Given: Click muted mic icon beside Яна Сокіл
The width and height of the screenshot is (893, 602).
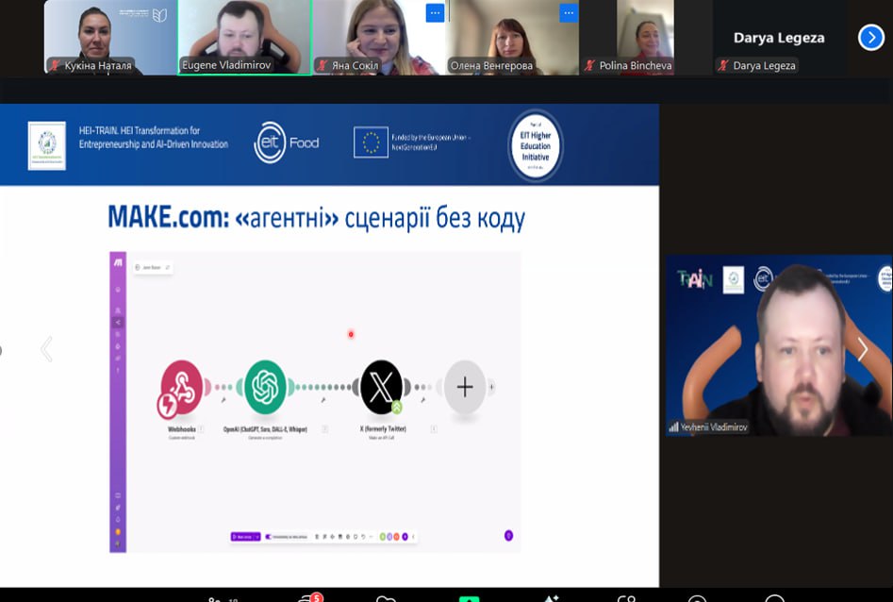Looking at the screenshot, I should point(322,65).
